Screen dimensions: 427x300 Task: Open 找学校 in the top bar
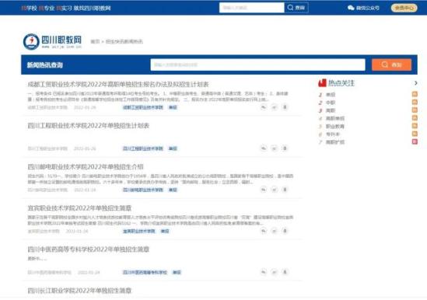pyautogui.click(x=29, y=9)
